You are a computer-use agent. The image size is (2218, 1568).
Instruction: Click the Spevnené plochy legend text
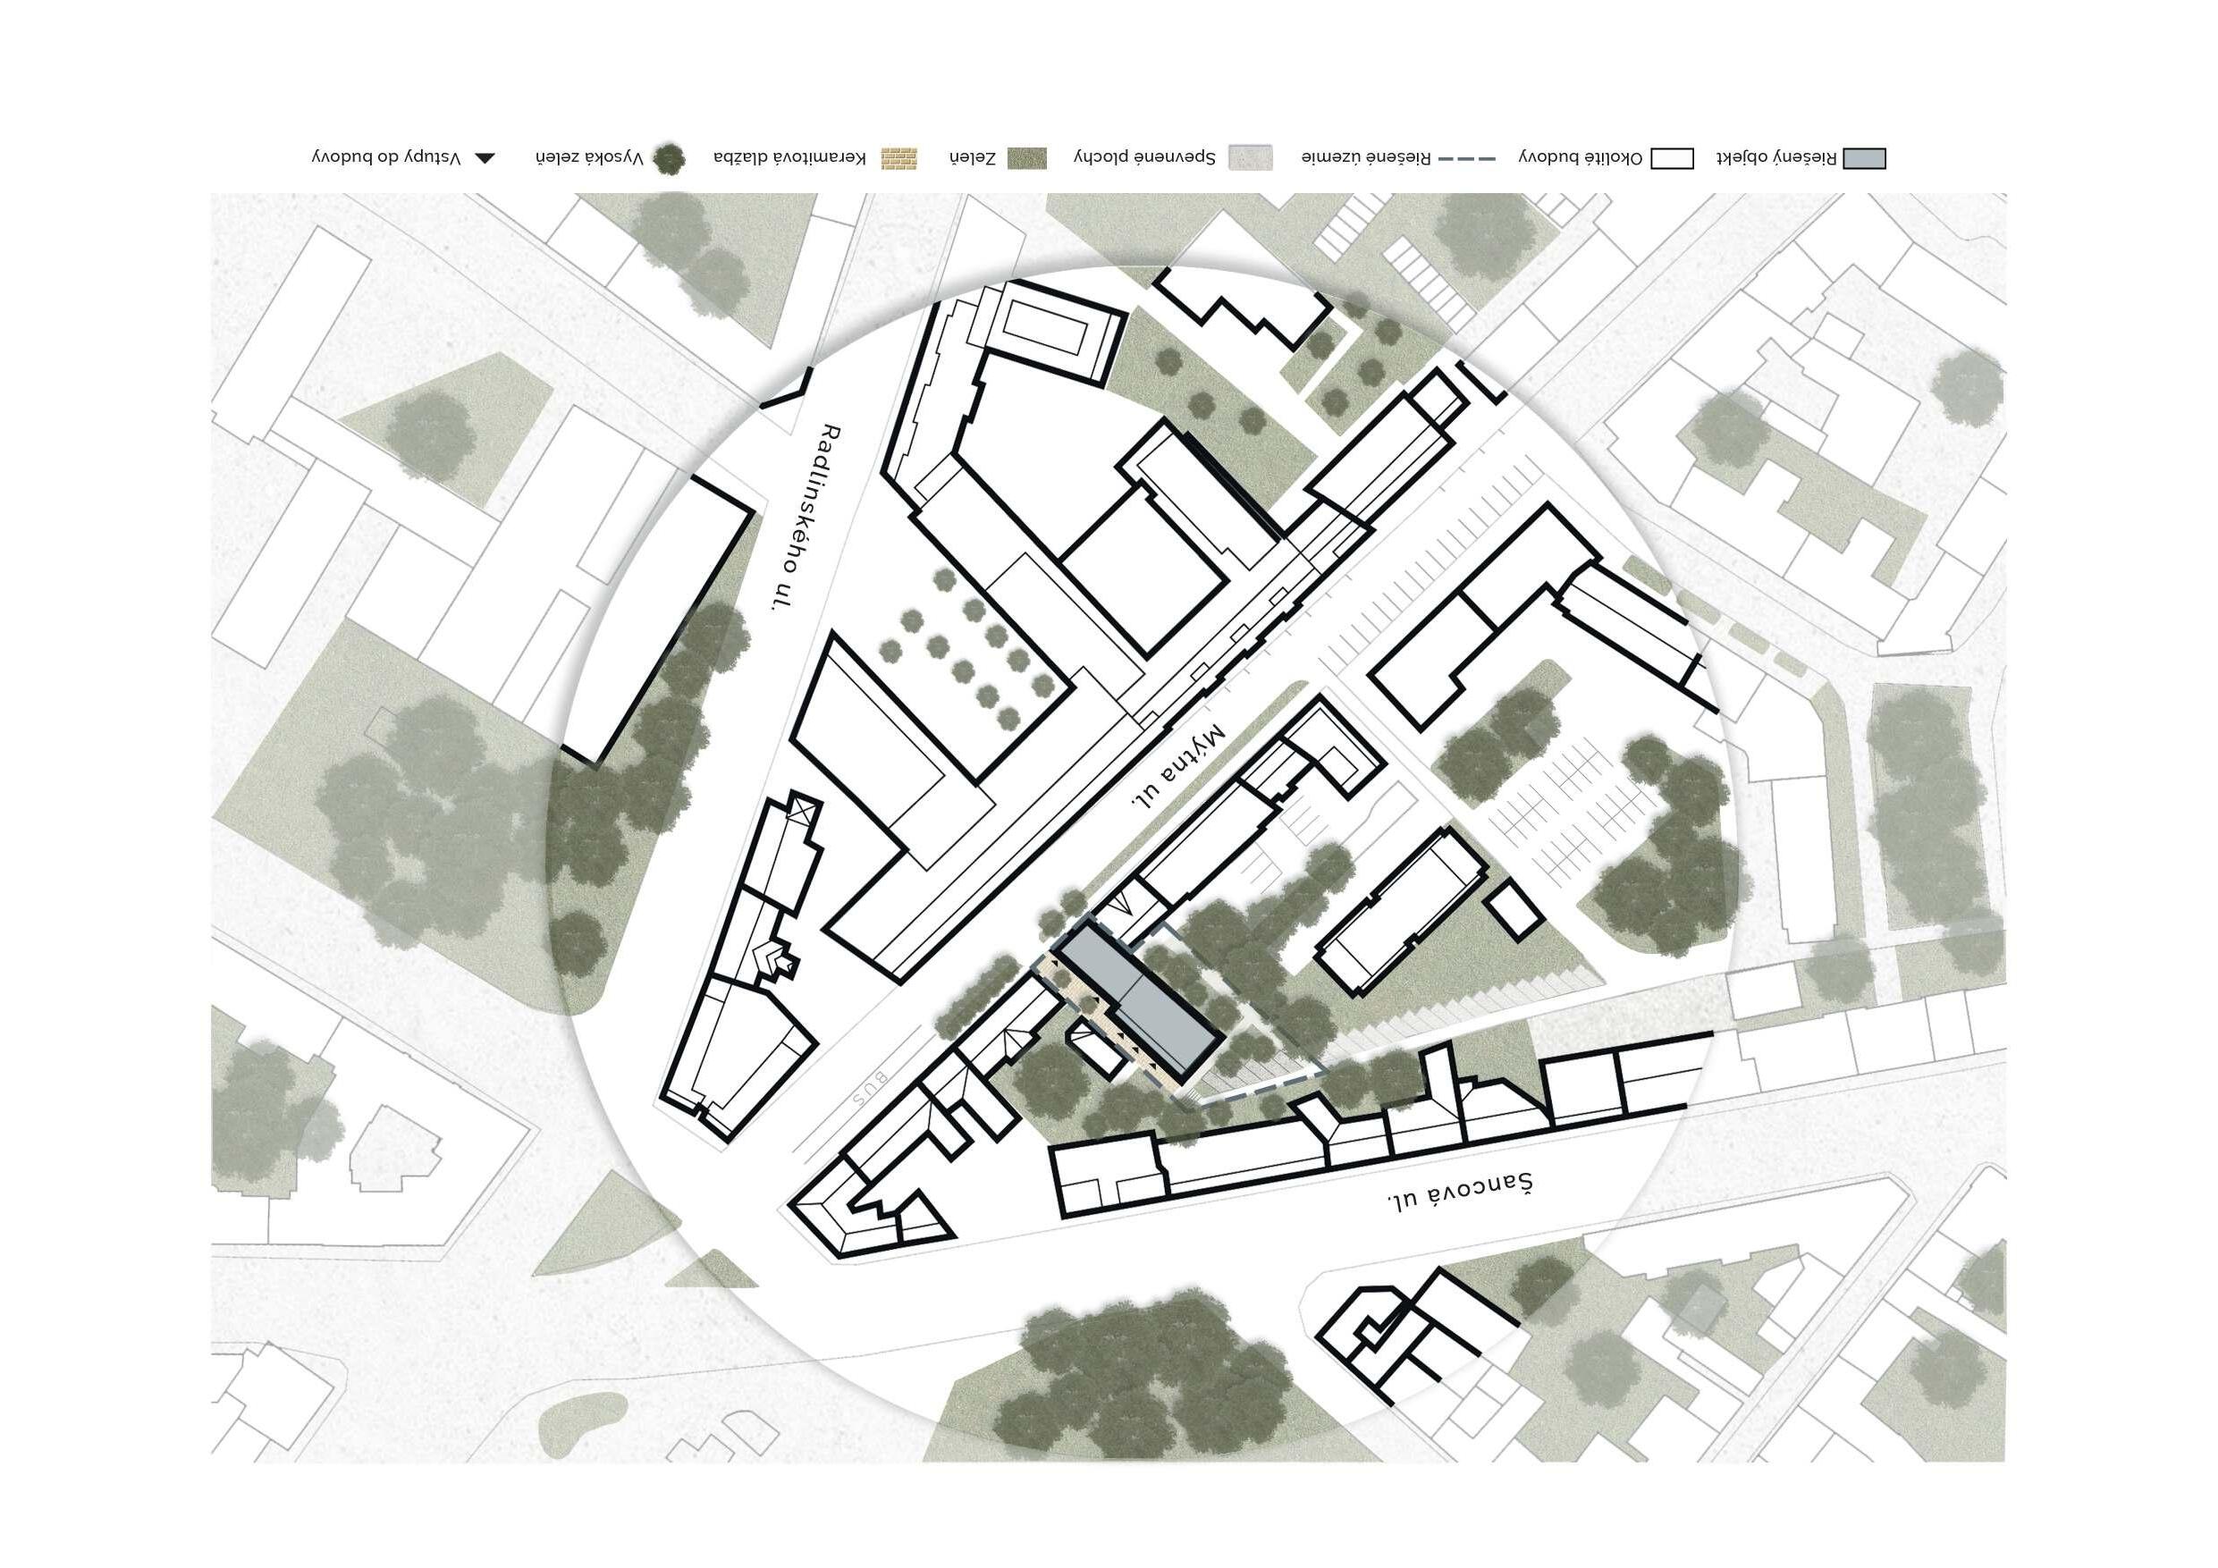1144,156
